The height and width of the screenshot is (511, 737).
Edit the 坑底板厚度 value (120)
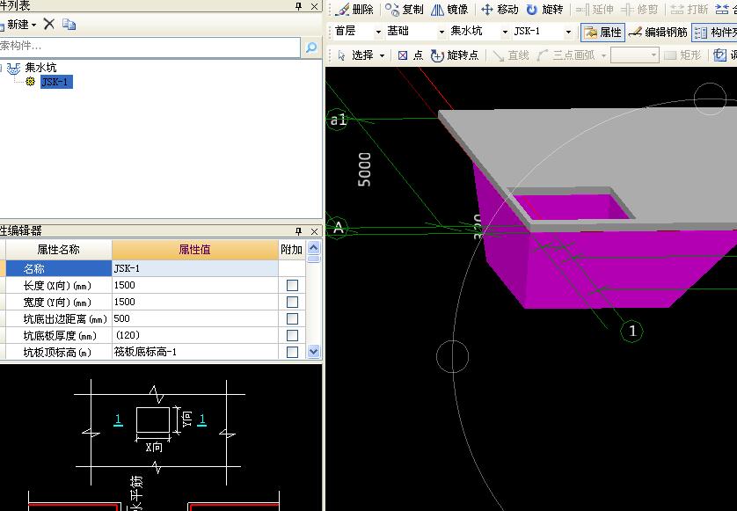click(x=195, y=335)
